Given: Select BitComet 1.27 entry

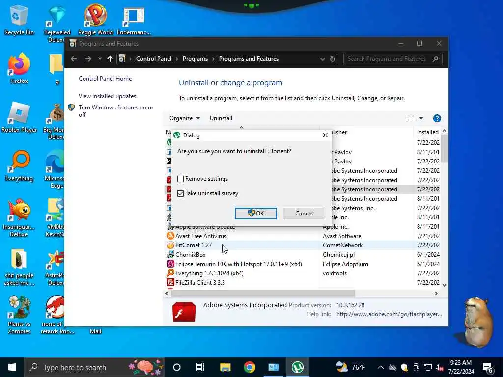Looking at the screenshot, I should point(303,245).
